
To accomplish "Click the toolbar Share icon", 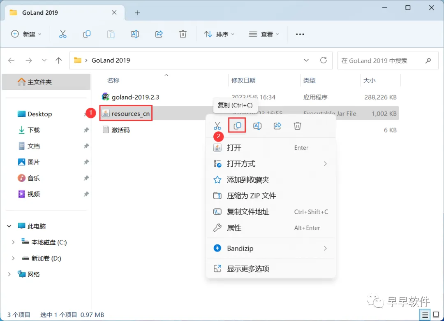I will click(159, 34).
